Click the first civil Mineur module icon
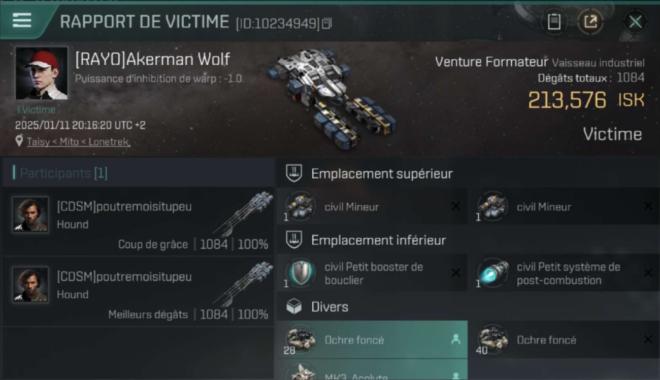Image resolution: width=660 pixels, height=380 pixels. coord(300,206)
